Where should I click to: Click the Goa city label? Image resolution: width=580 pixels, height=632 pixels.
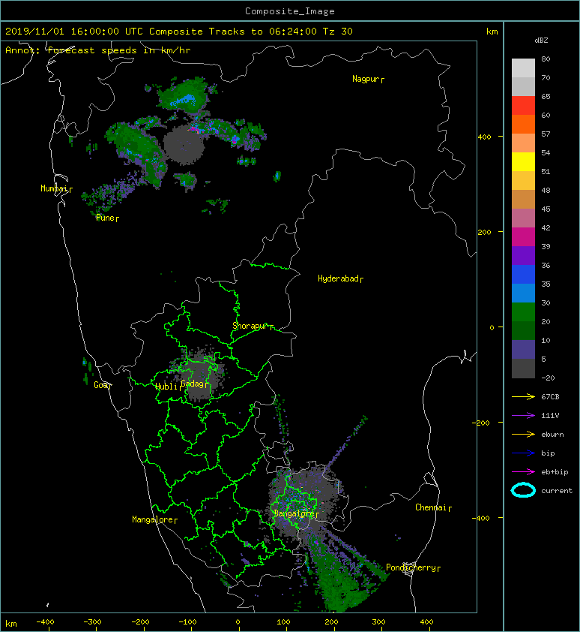click(x=103, y=385)
